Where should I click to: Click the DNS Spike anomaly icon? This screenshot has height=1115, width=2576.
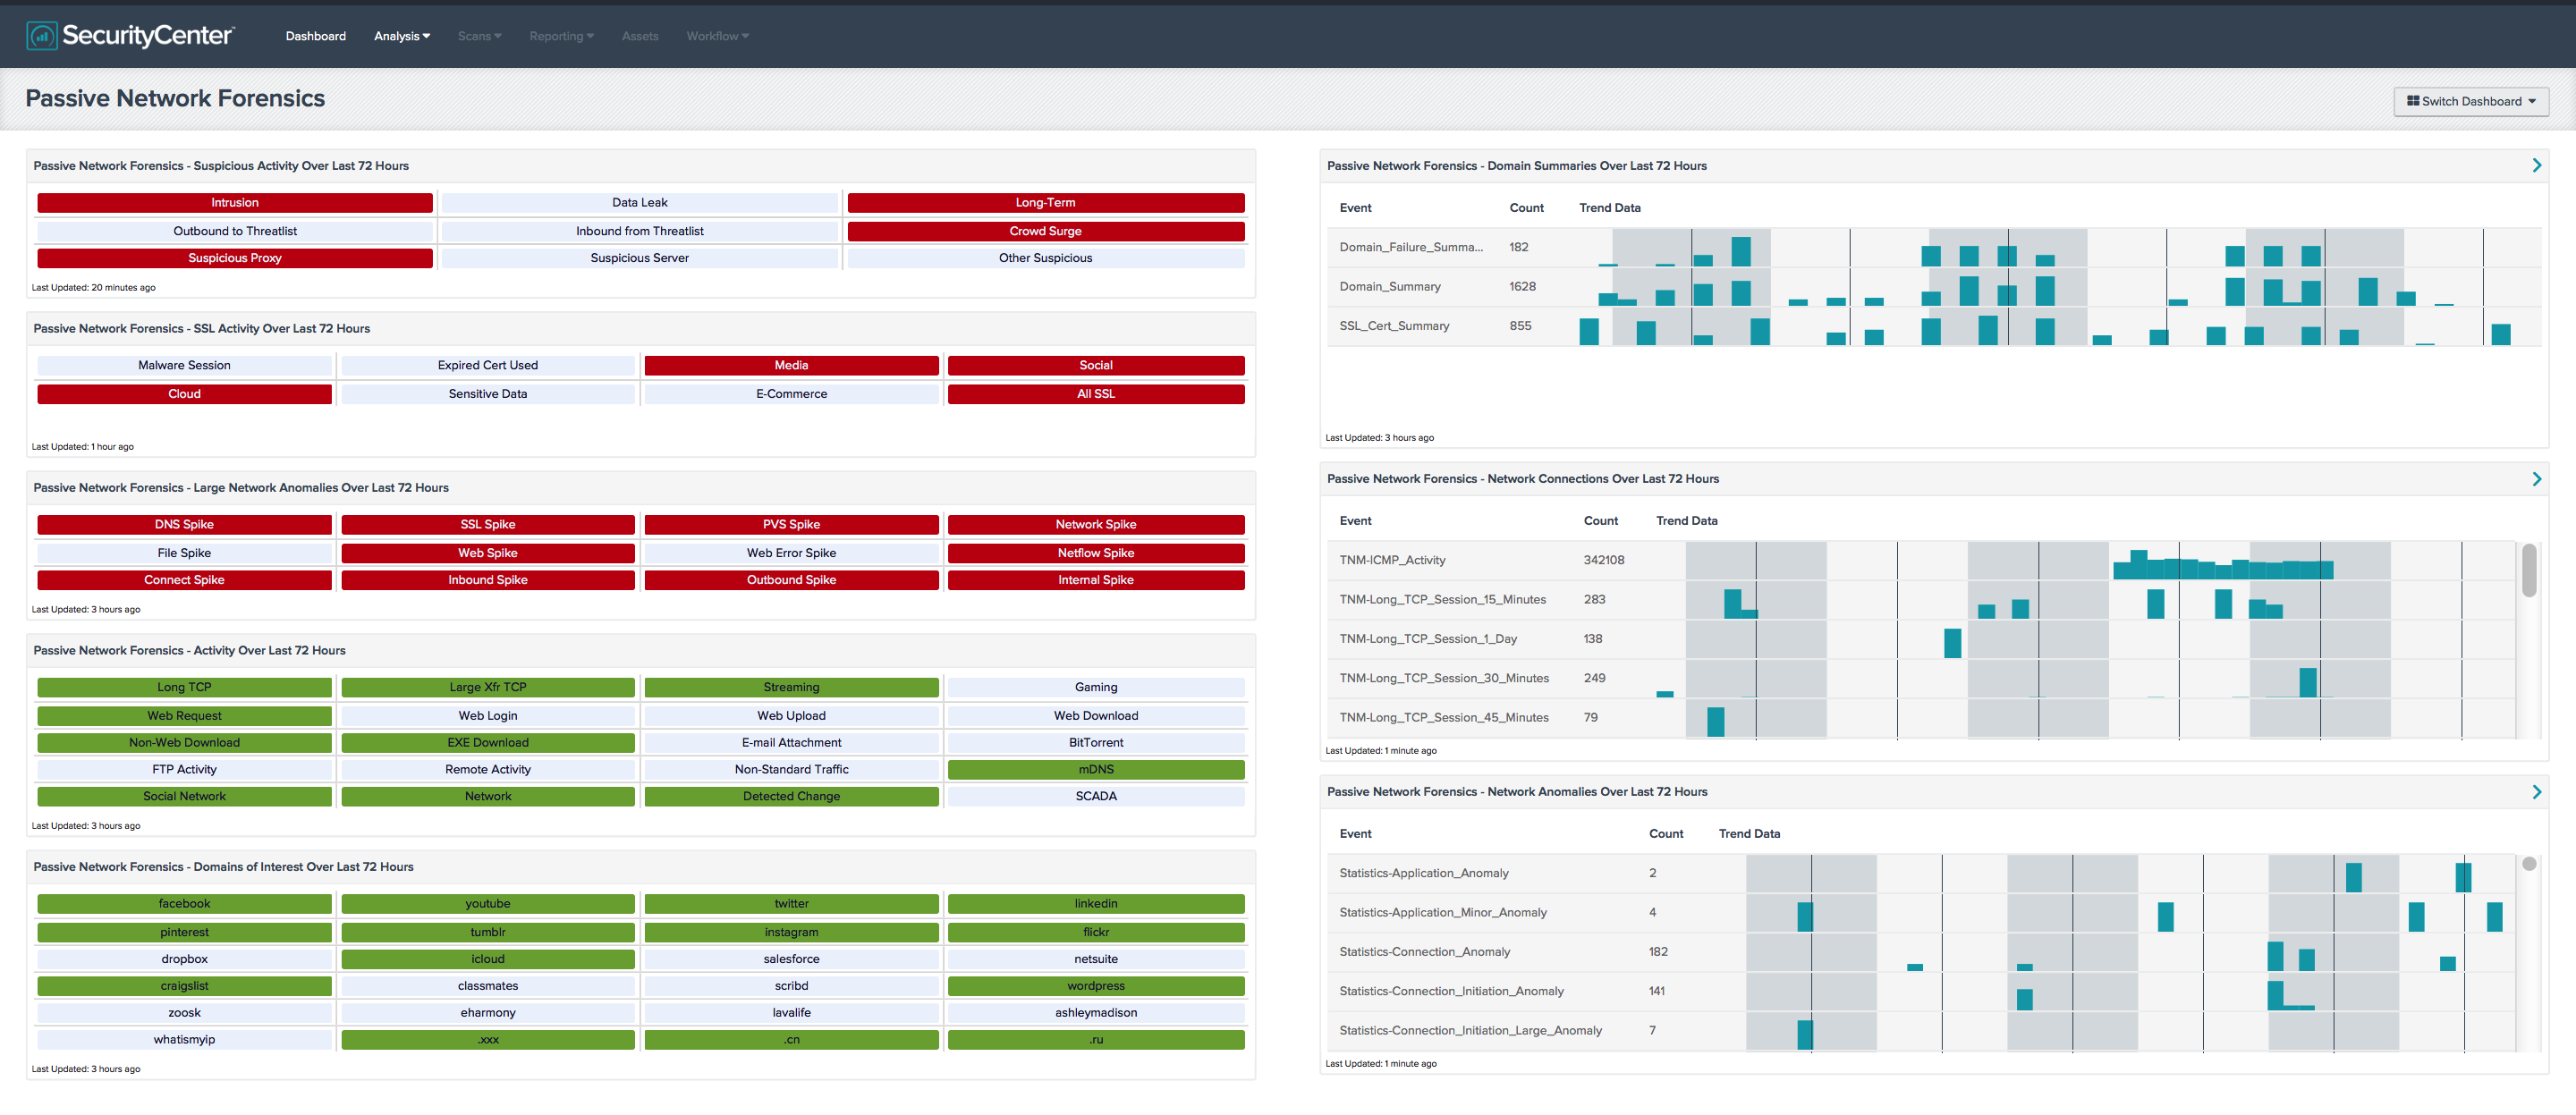(x=184, y=524)
